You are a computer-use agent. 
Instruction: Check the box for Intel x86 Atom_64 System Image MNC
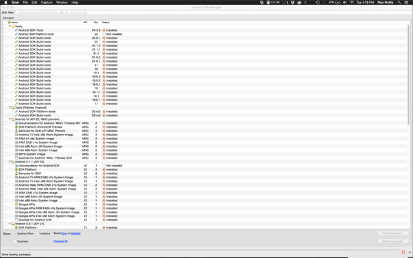(5, 146)
